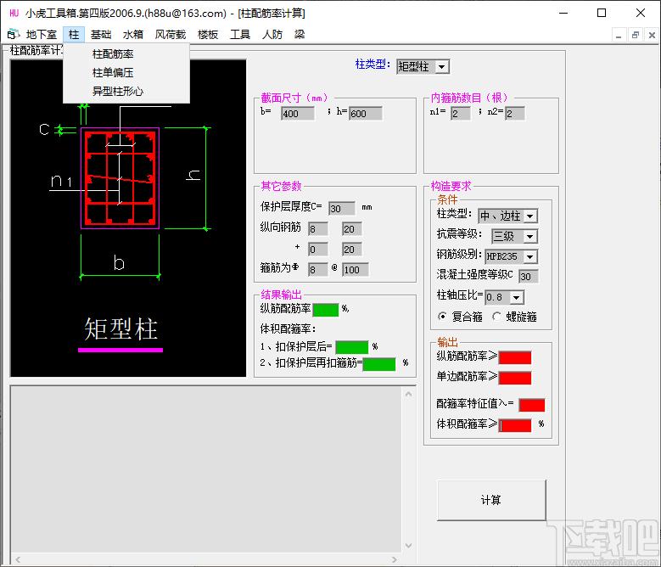
Task: Click the n2= input field
Action: tap(515, 114)
